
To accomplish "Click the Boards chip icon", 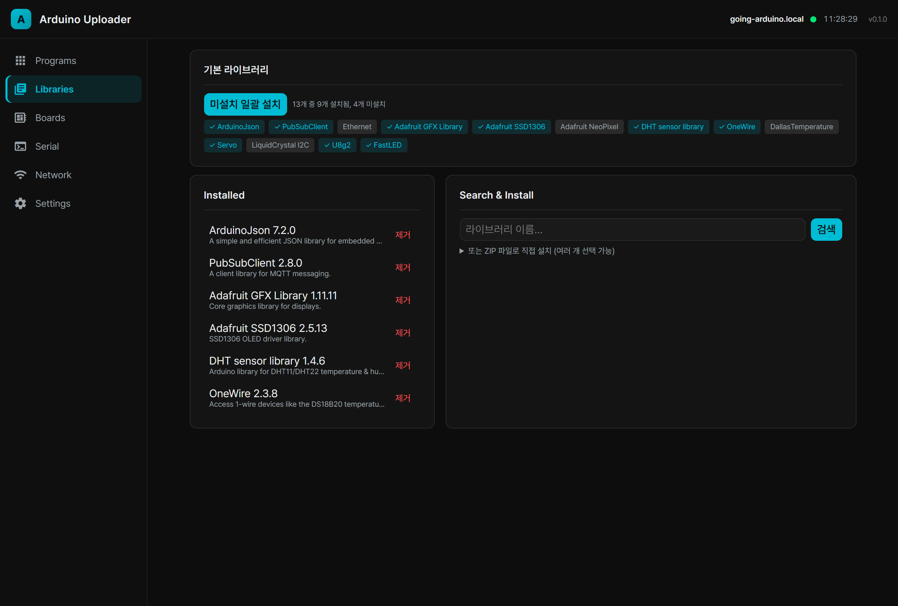I will 20,118.
